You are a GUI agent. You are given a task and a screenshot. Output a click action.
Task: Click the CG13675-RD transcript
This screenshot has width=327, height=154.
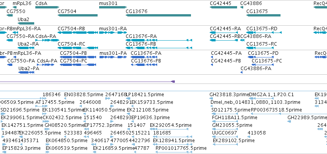point(264,33)
